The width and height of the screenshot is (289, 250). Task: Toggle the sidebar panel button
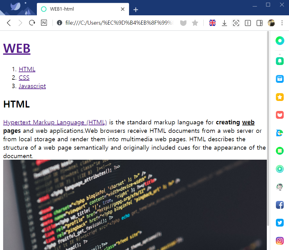pos(260,23)
